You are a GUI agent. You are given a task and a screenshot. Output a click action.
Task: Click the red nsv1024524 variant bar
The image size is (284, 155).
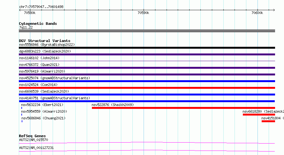[147, 88]
